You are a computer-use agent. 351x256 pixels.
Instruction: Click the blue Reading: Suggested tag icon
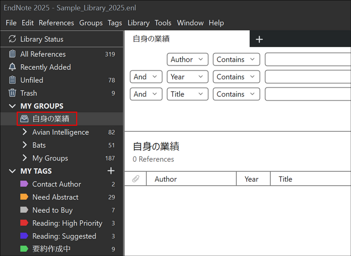pyautogui.click(x=24, y=236)
